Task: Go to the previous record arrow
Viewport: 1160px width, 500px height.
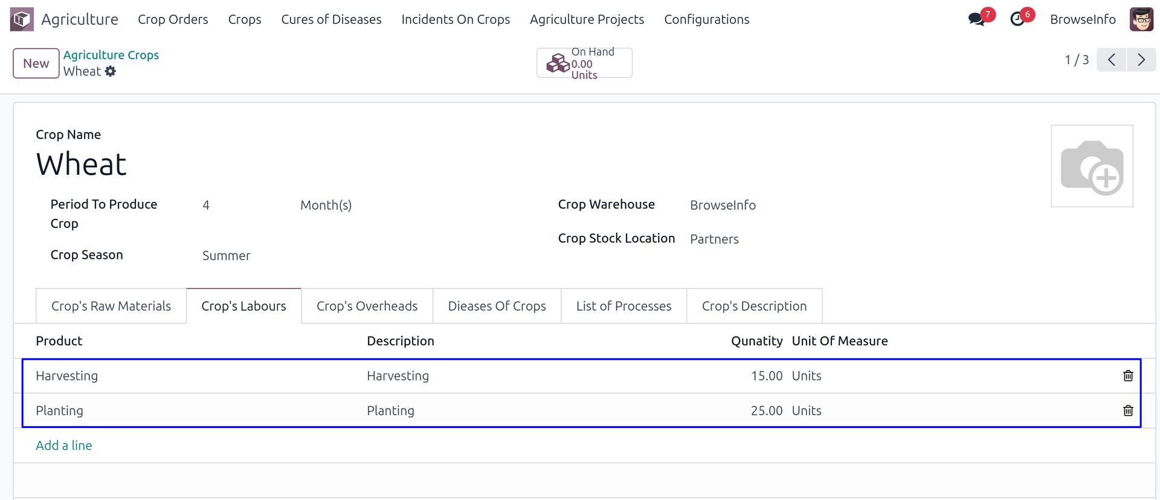Action: coord(1112,60)
